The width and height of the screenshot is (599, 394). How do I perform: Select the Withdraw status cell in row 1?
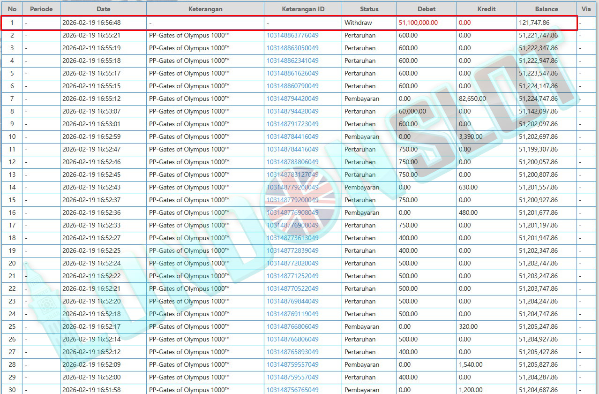tap(358, 23)
